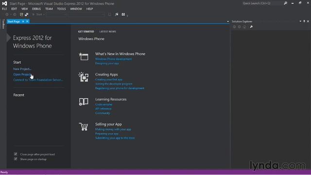The image size is (311, 175).
Task: Open the Joining the developer program link
Action: 114,84
